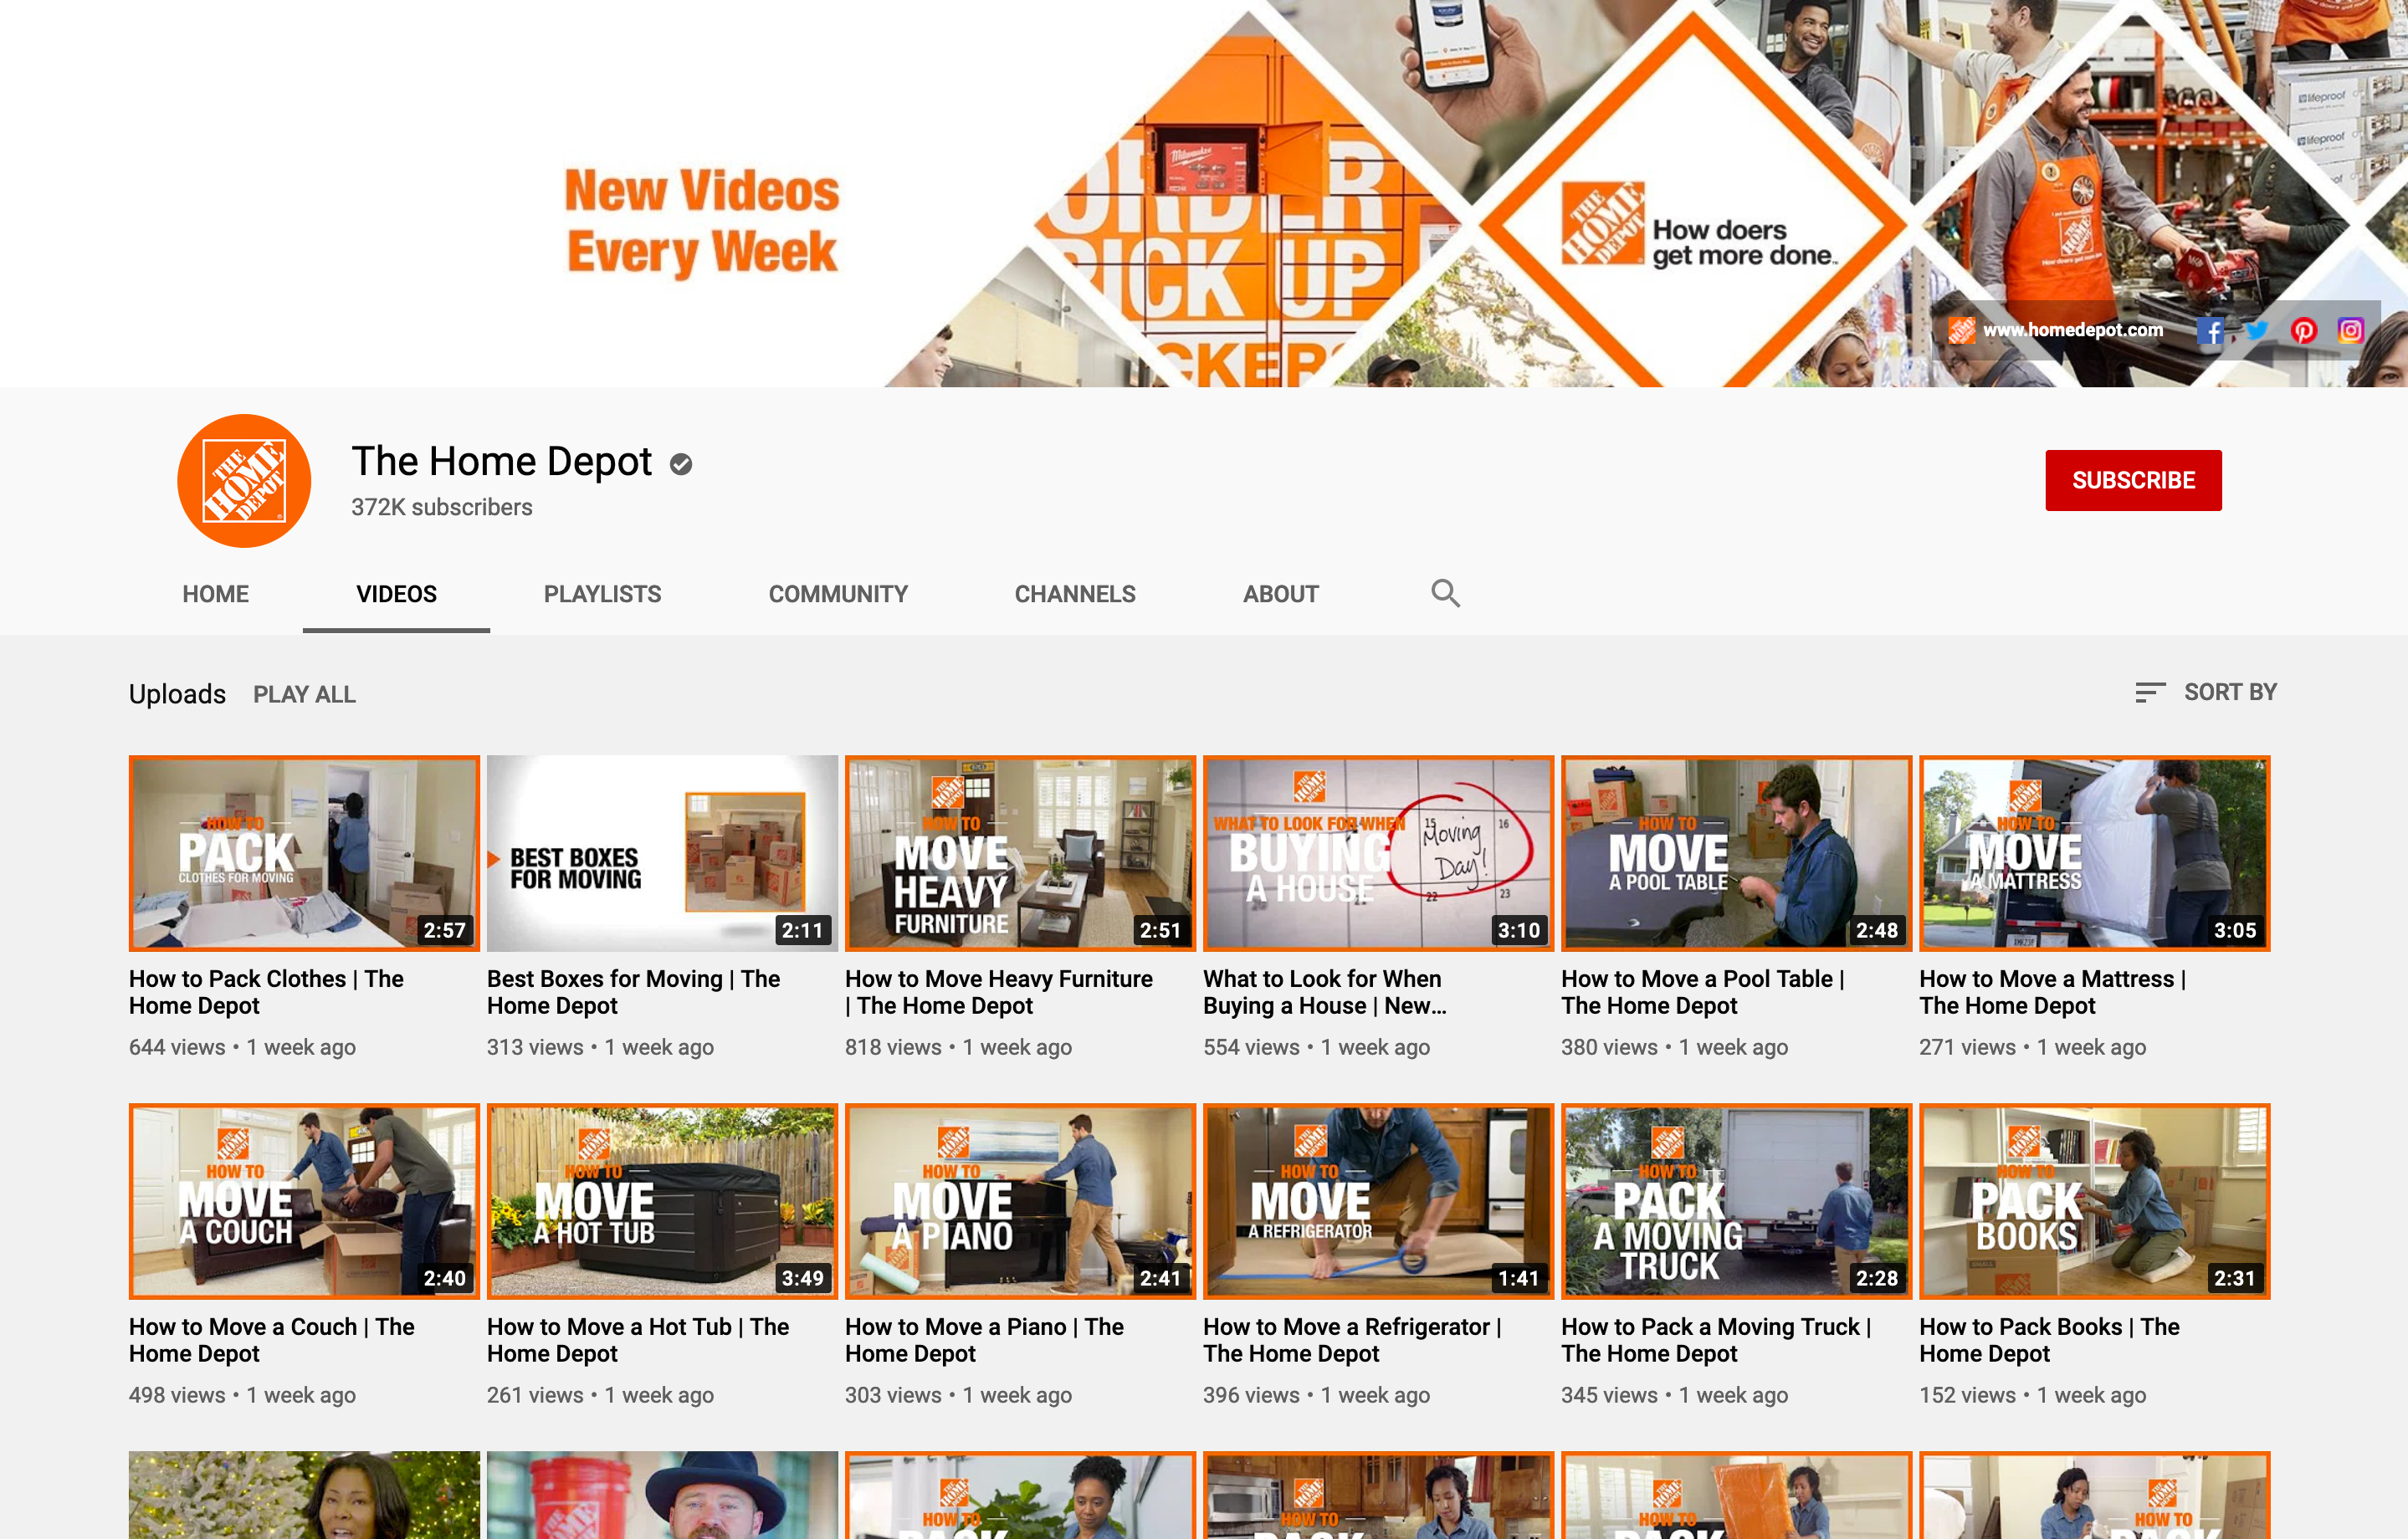Switch to the Playlists tab
Image resolution: width=2408 pixels, height=1539 pixels.
click(602, 595)
